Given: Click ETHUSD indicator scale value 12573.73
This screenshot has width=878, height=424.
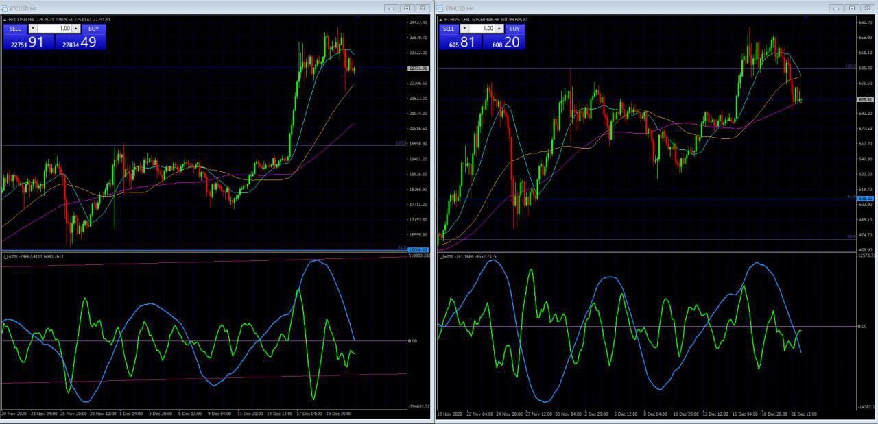Looking at the screenshot, I should tap(867, 255).
